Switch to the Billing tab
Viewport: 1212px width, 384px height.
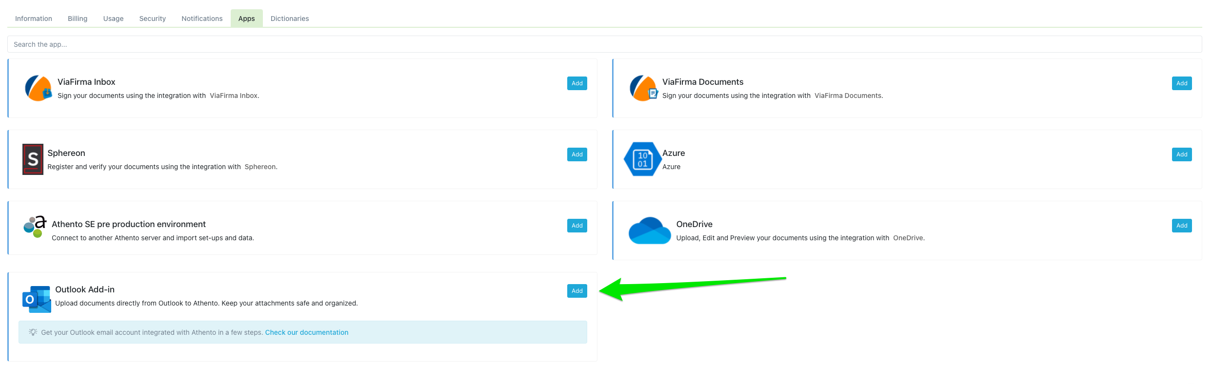click(78, 19)
